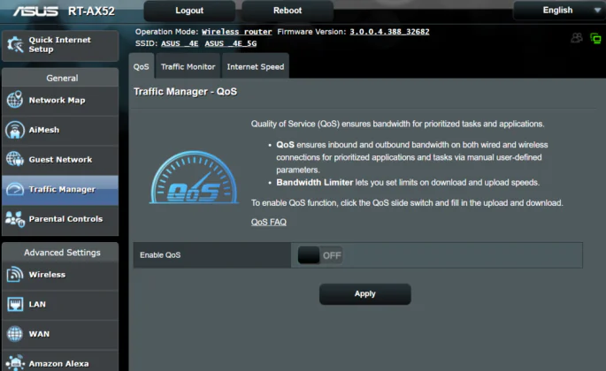Click the LAN port icon
The width and height of the screenshot is (606, 371).
pos(15,304)
